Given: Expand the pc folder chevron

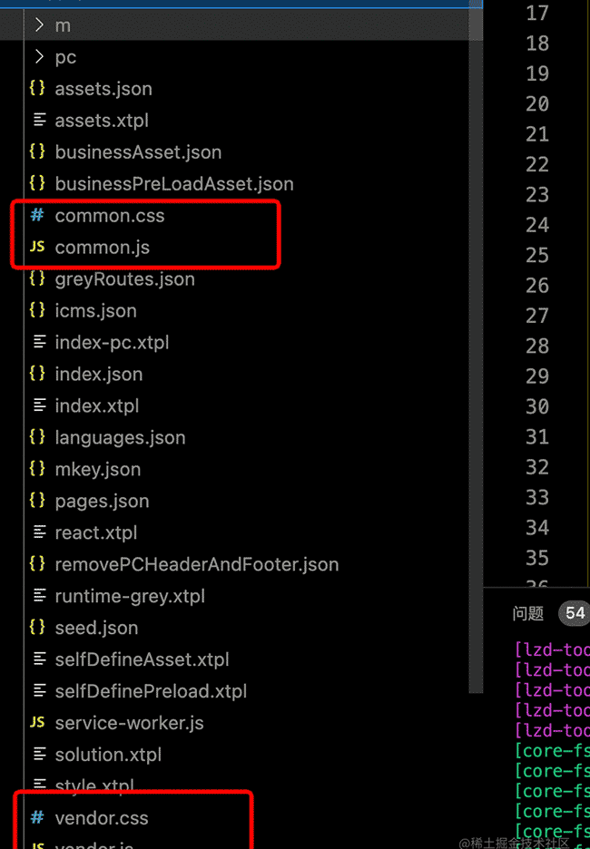Looking at the screenshot, I should click(39, 57).
